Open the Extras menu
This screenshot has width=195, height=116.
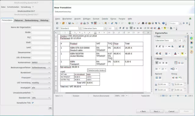113,19
